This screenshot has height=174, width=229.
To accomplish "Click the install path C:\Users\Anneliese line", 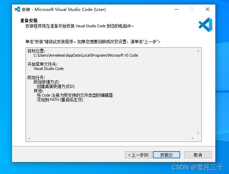I will tap(86, 55).
